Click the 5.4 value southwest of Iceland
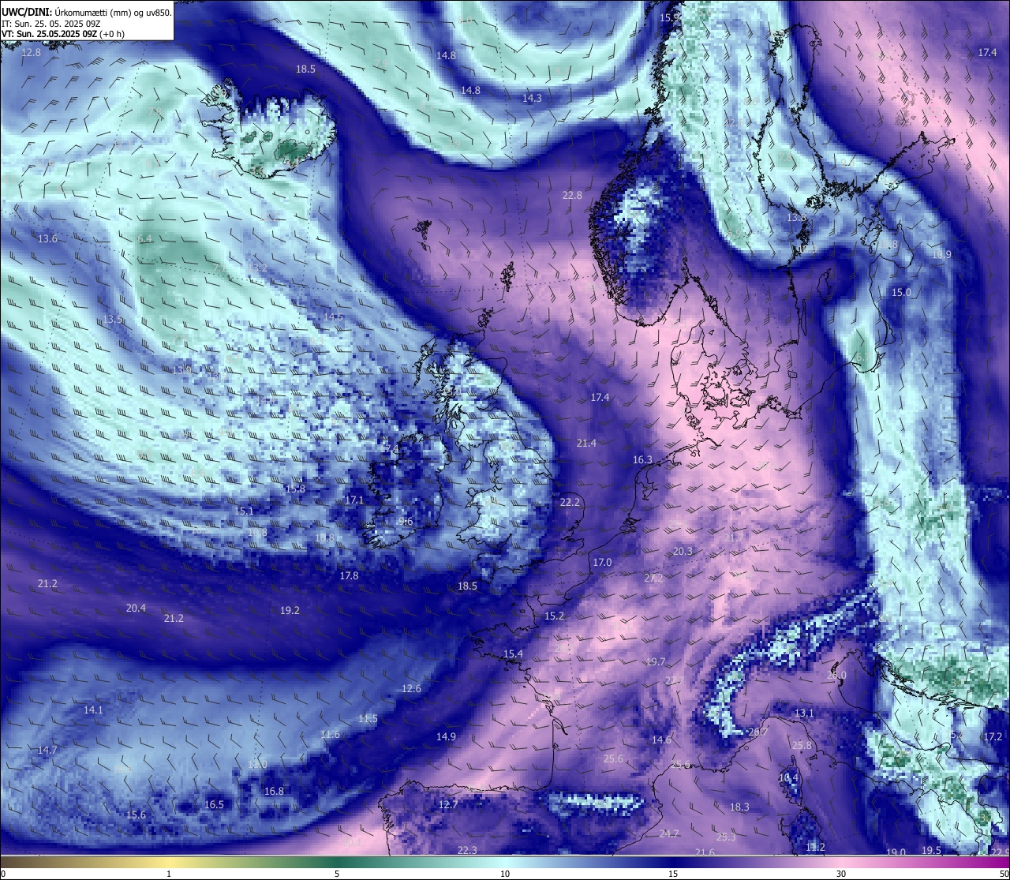Screen dimensions: 1010x880 [144, 239]
